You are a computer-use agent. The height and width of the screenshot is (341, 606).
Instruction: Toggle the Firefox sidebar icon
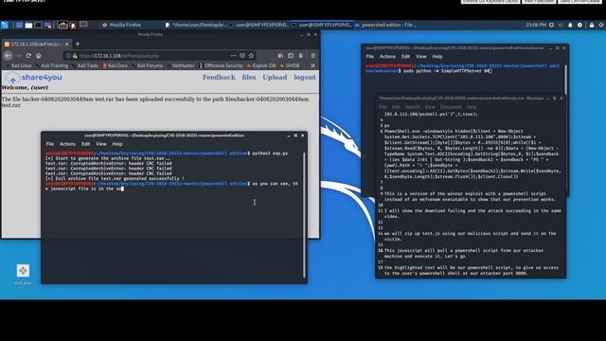click(x=291, y=56)
